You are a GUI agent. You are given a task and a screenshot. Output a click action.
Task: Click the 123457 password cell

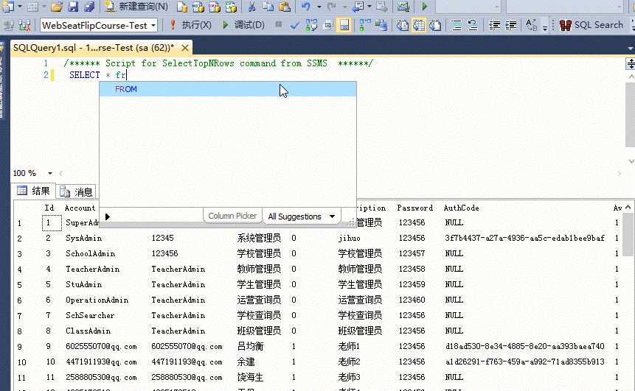412,253
